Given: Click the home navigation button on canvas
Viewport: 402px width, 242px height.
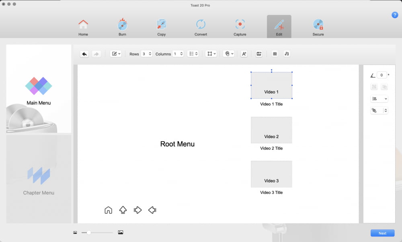Looking at the screenshot, I should point(108,210).
